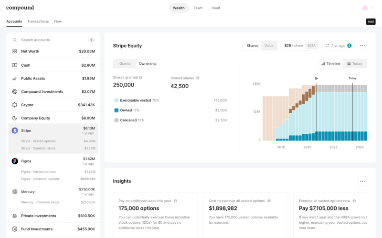The width and height of the screenshot is (382, 238).
Task: Open the Vault tab
Action: (x=216, y=8)
